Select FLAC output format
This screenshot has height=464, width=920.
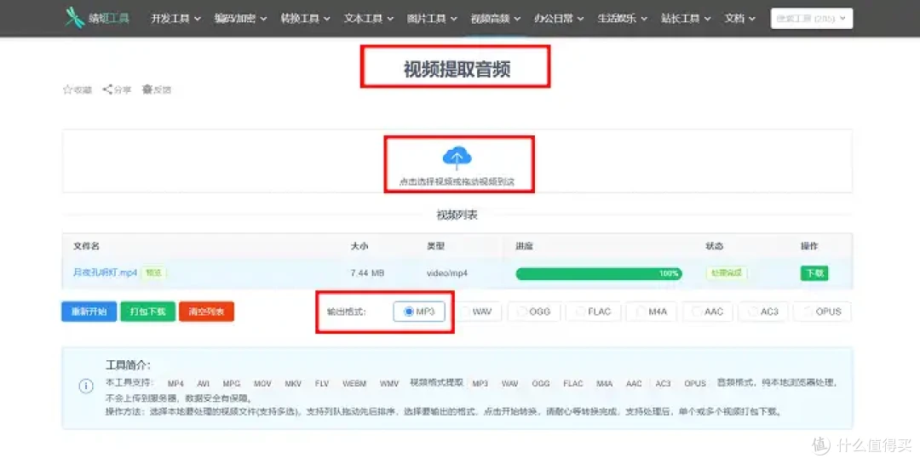tap(593, 312)
